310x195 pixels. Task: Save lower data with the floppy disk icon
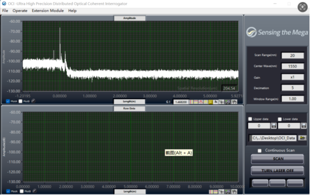304,126
